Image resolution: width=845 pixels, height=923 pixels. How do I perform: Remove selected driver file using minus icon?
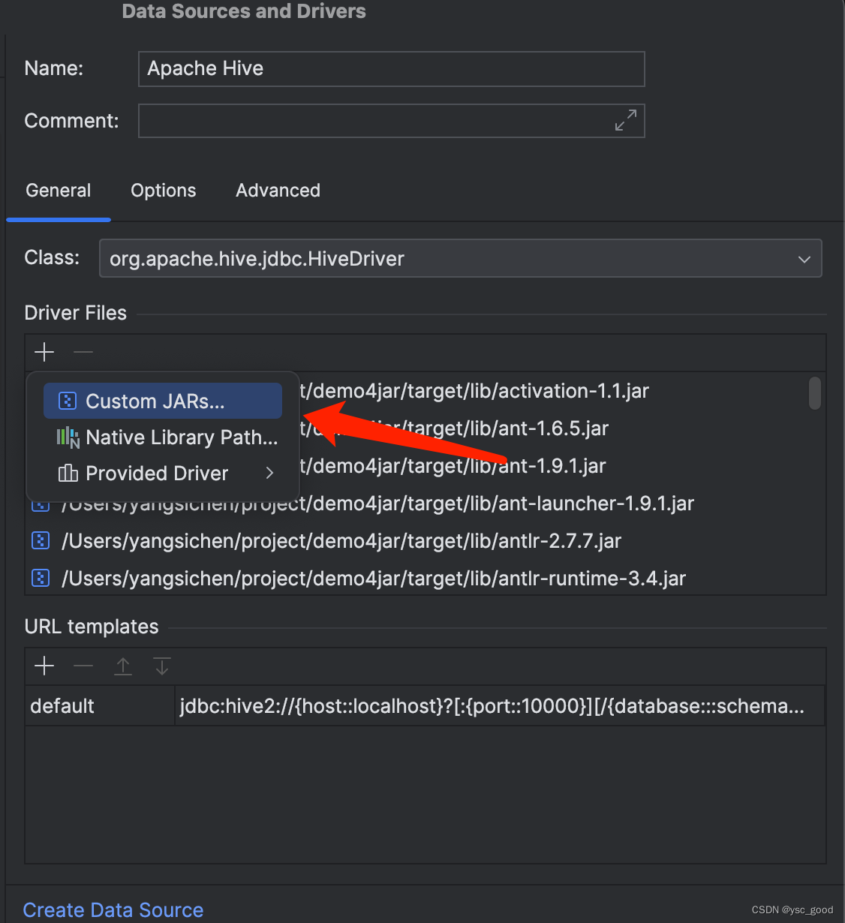point(83,352)
